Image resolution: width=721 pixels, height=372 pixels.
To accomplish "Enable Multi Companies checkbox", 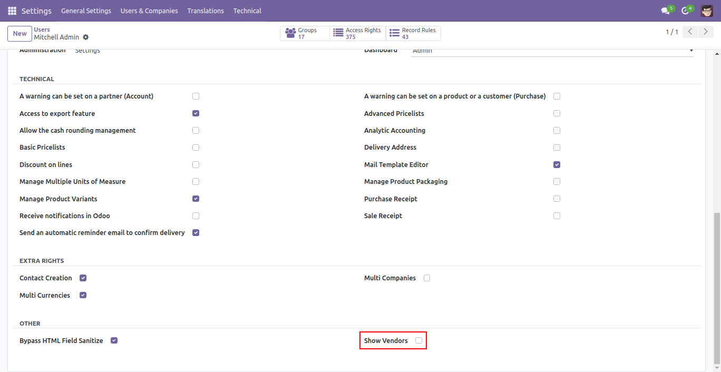I will 427,278.
